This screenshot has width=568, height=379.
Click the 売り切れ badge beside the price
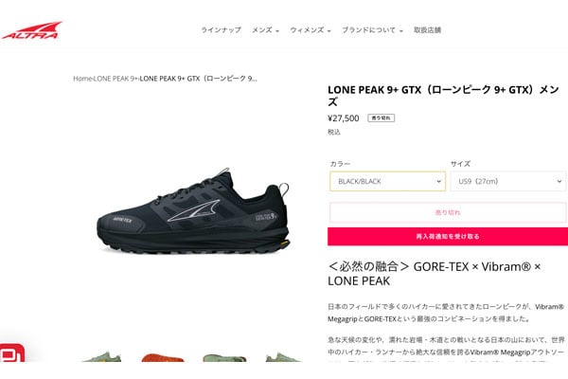tap(382, 117)
